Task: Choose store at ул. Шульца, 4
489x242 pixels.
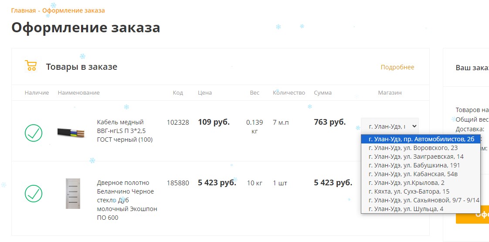Action: coord(406,209)
